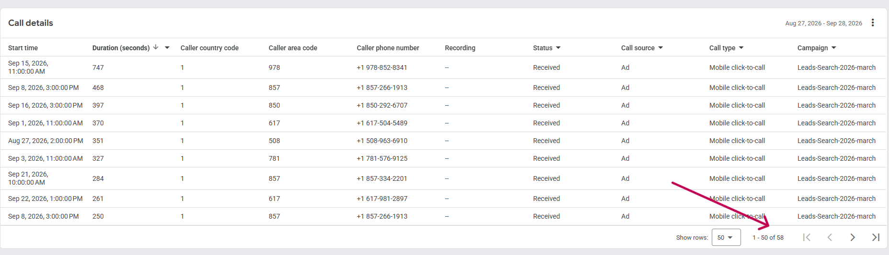Click Received status in the 747-second row
Image resolution: width=889 pixels, height=255 pixels.
(x=547, y=67)
